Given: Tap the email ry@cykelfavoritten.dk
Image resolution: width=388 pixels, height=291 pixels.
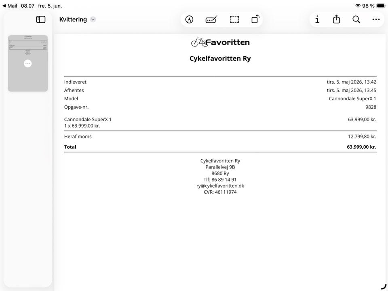Looking at the screenshot, I should click(x=220, y=186).
